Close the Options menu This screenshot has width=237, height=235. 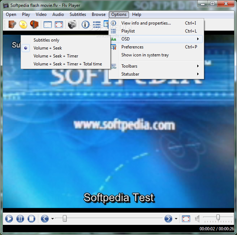119,14
